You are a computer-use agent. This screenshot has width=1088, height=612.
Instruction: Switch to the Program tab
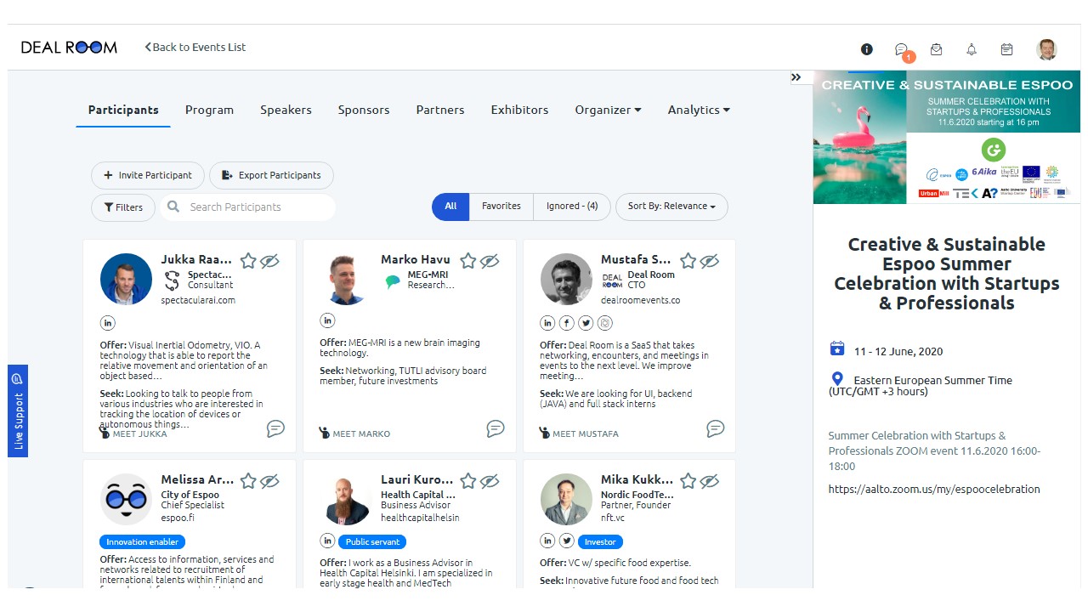(x=209, y=110)
